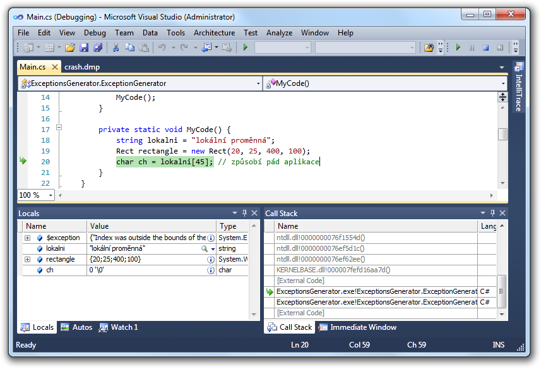Click the New Project toolbar icon
Viewport: 541px width, 369px height.
28,47
